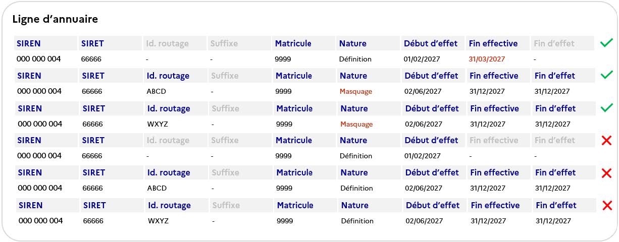
Task: Click the "Matricule" header of the ABCD Définition row
Action: coord(294,172)
